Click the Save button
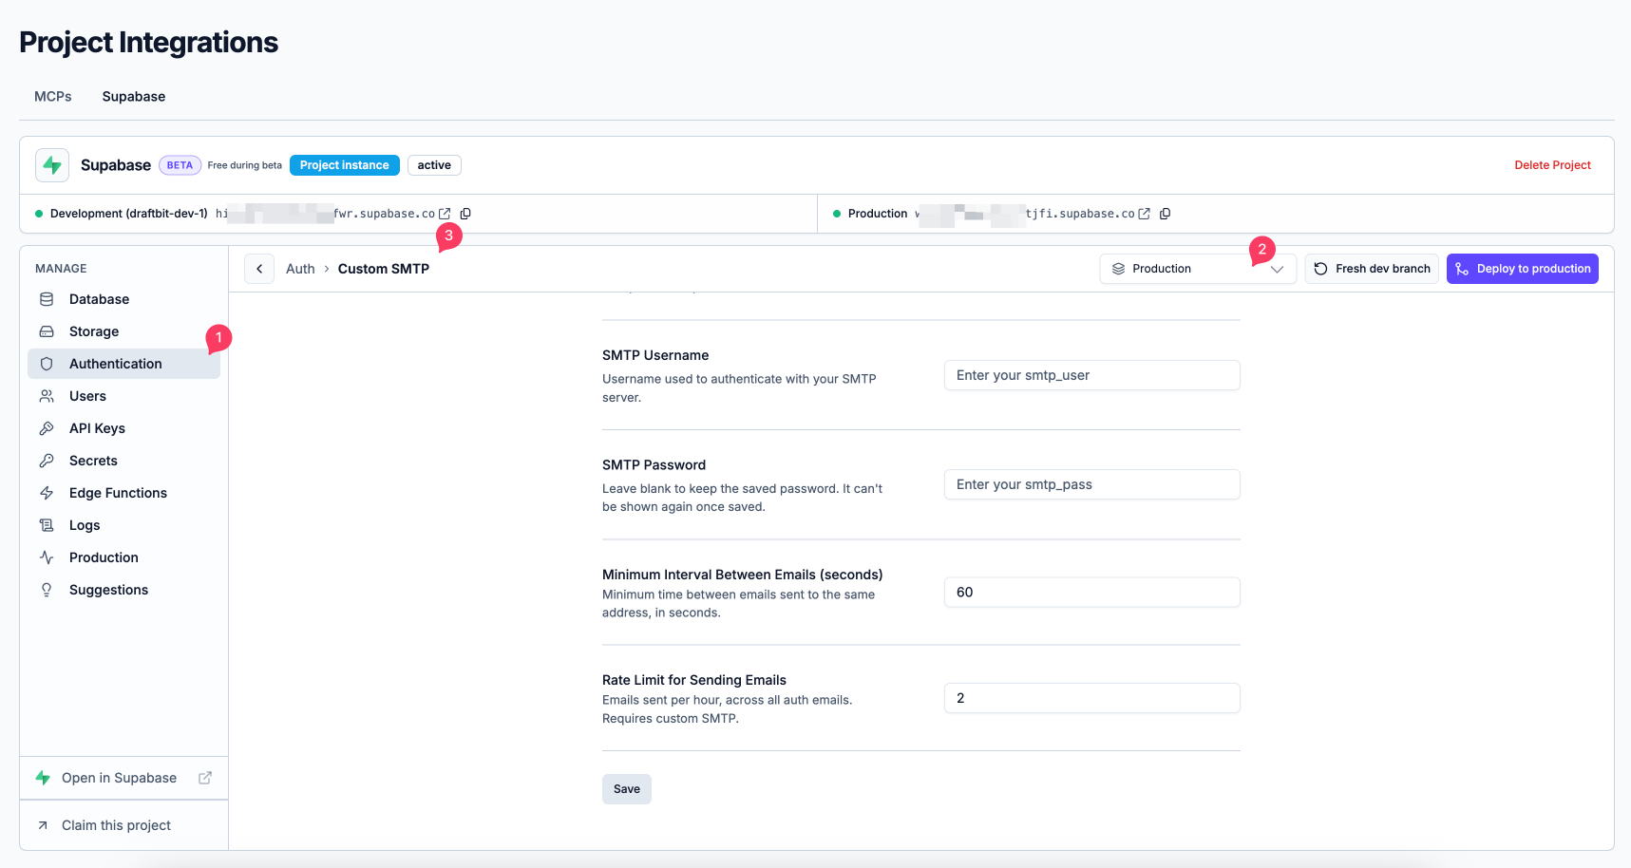The height and width of the screenshot is (868, 1631). pos(627,789)
